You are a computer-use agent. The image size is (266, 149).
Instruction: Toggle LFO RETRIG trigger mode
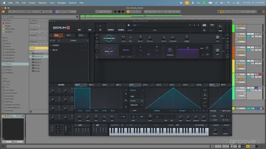pyautogui.click(x=137, y=101)
